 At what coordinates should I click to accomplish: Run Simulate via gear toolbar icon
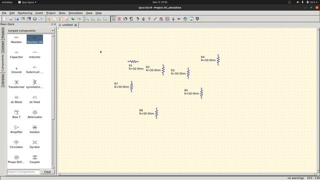185,19
